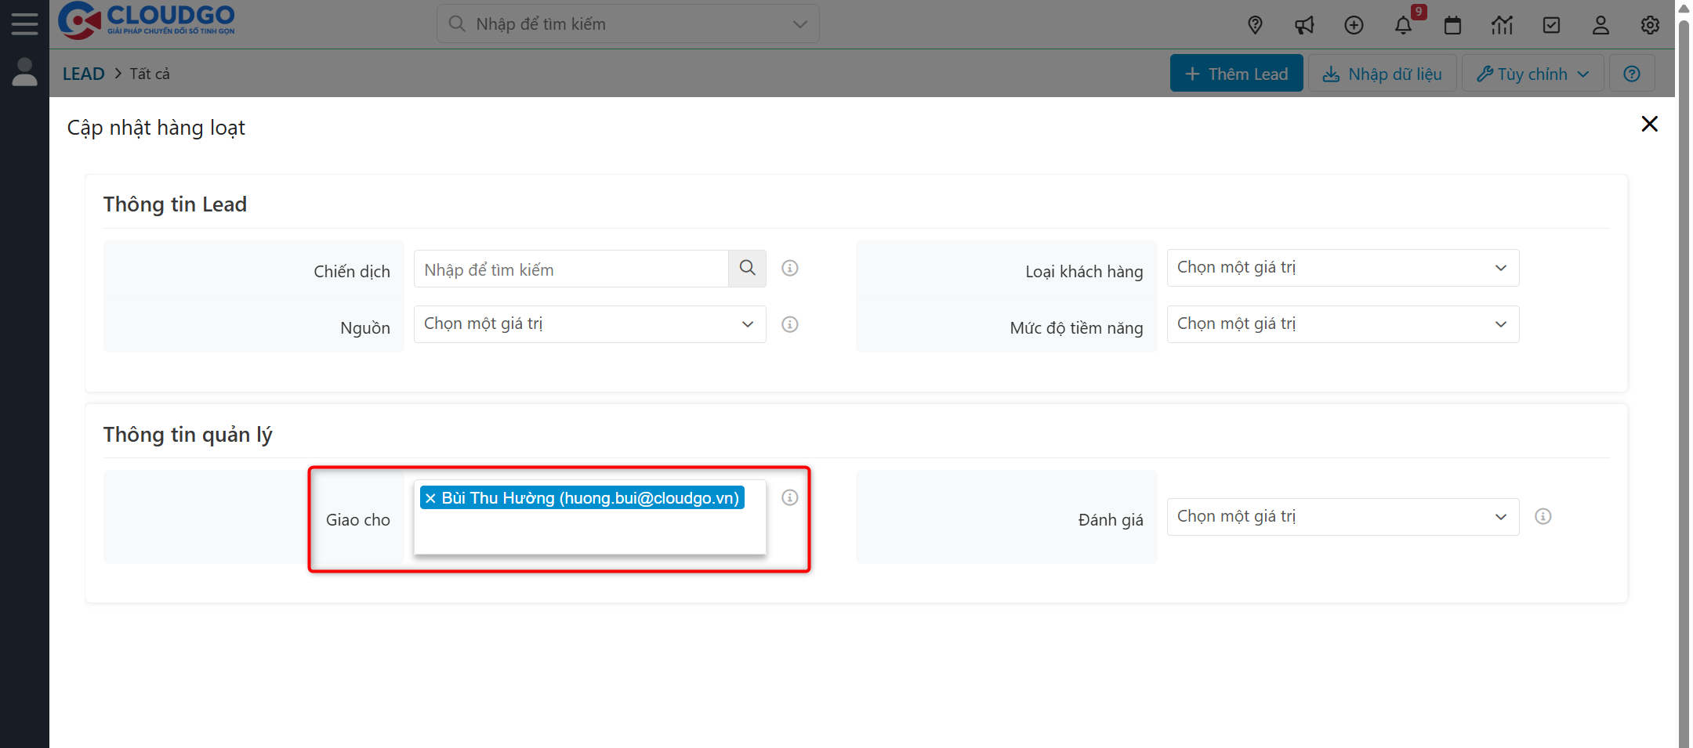This screenshot has height=748, width=1693.
Task: Remove Bùi Thu Hường from Giao cho
Action: [x=430, y=498]
